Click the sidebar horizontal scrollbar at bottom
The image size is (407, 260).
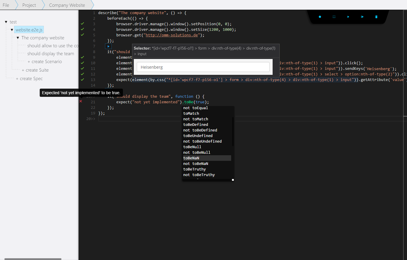click(x=33, y=259)
